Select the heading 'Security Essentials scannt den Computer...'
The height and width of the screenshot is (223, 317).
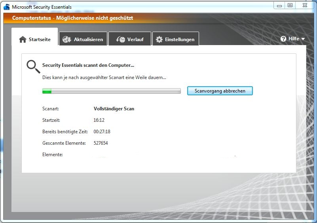pos(88,65)
